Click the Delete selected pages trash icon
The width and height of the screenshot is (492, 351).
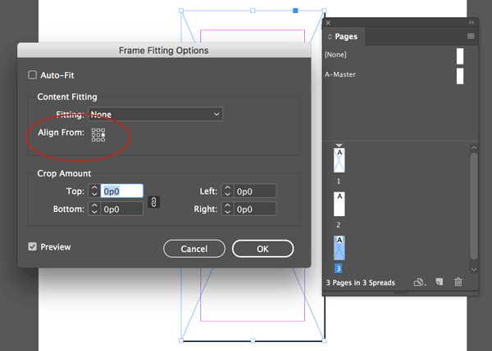point(458,281)
